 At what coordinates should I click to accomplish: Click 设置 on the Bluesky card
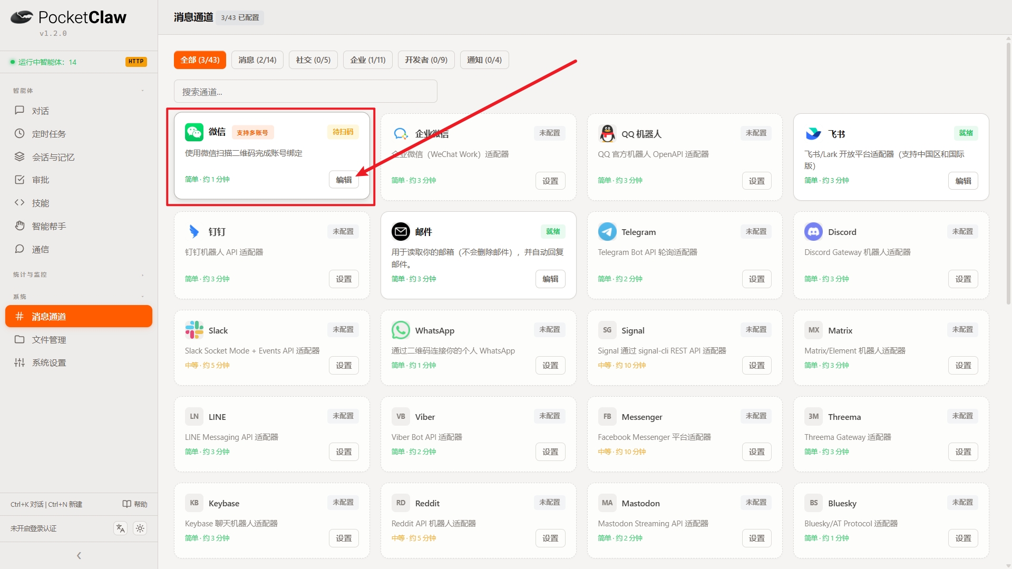tap(963, 538)
